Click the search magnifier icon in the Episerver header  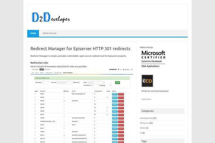point(132,69)
